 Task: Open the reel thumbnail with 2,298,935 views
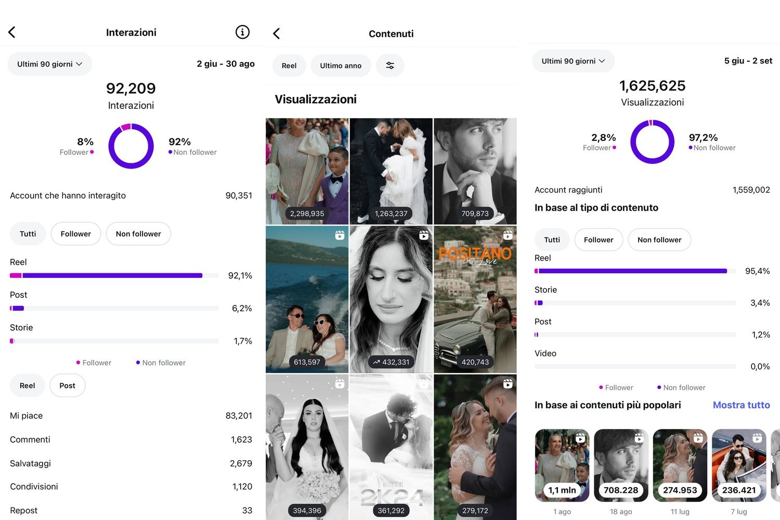coord(307,171)
